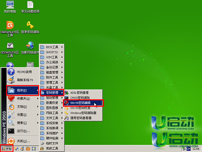Expand the 附件工具 folder
202x152 pixels.
coord(52,77)
